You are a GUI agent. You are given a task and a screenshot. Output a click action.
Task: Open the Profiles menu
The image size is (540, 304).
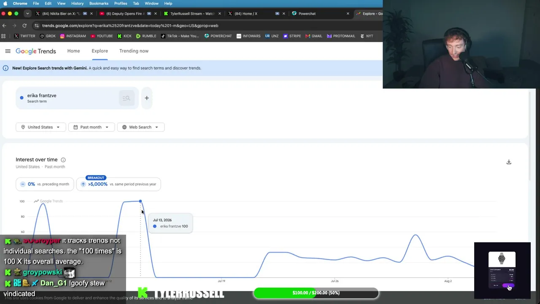coord(121,3)
